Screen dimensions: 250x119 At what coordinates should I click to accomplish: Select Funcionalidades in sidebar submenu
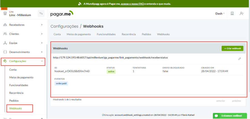tap(19, 85)
